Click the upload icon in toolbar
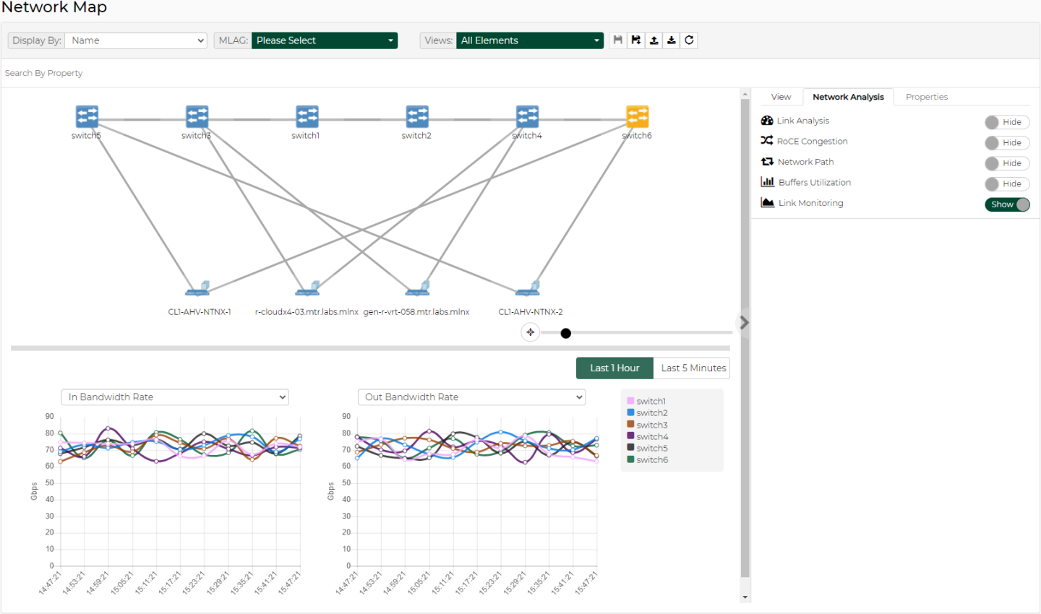 pos(654,40)
